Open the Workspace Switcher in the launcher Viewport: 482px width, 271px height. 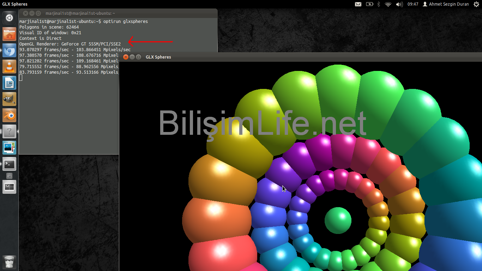click(9, 187)
